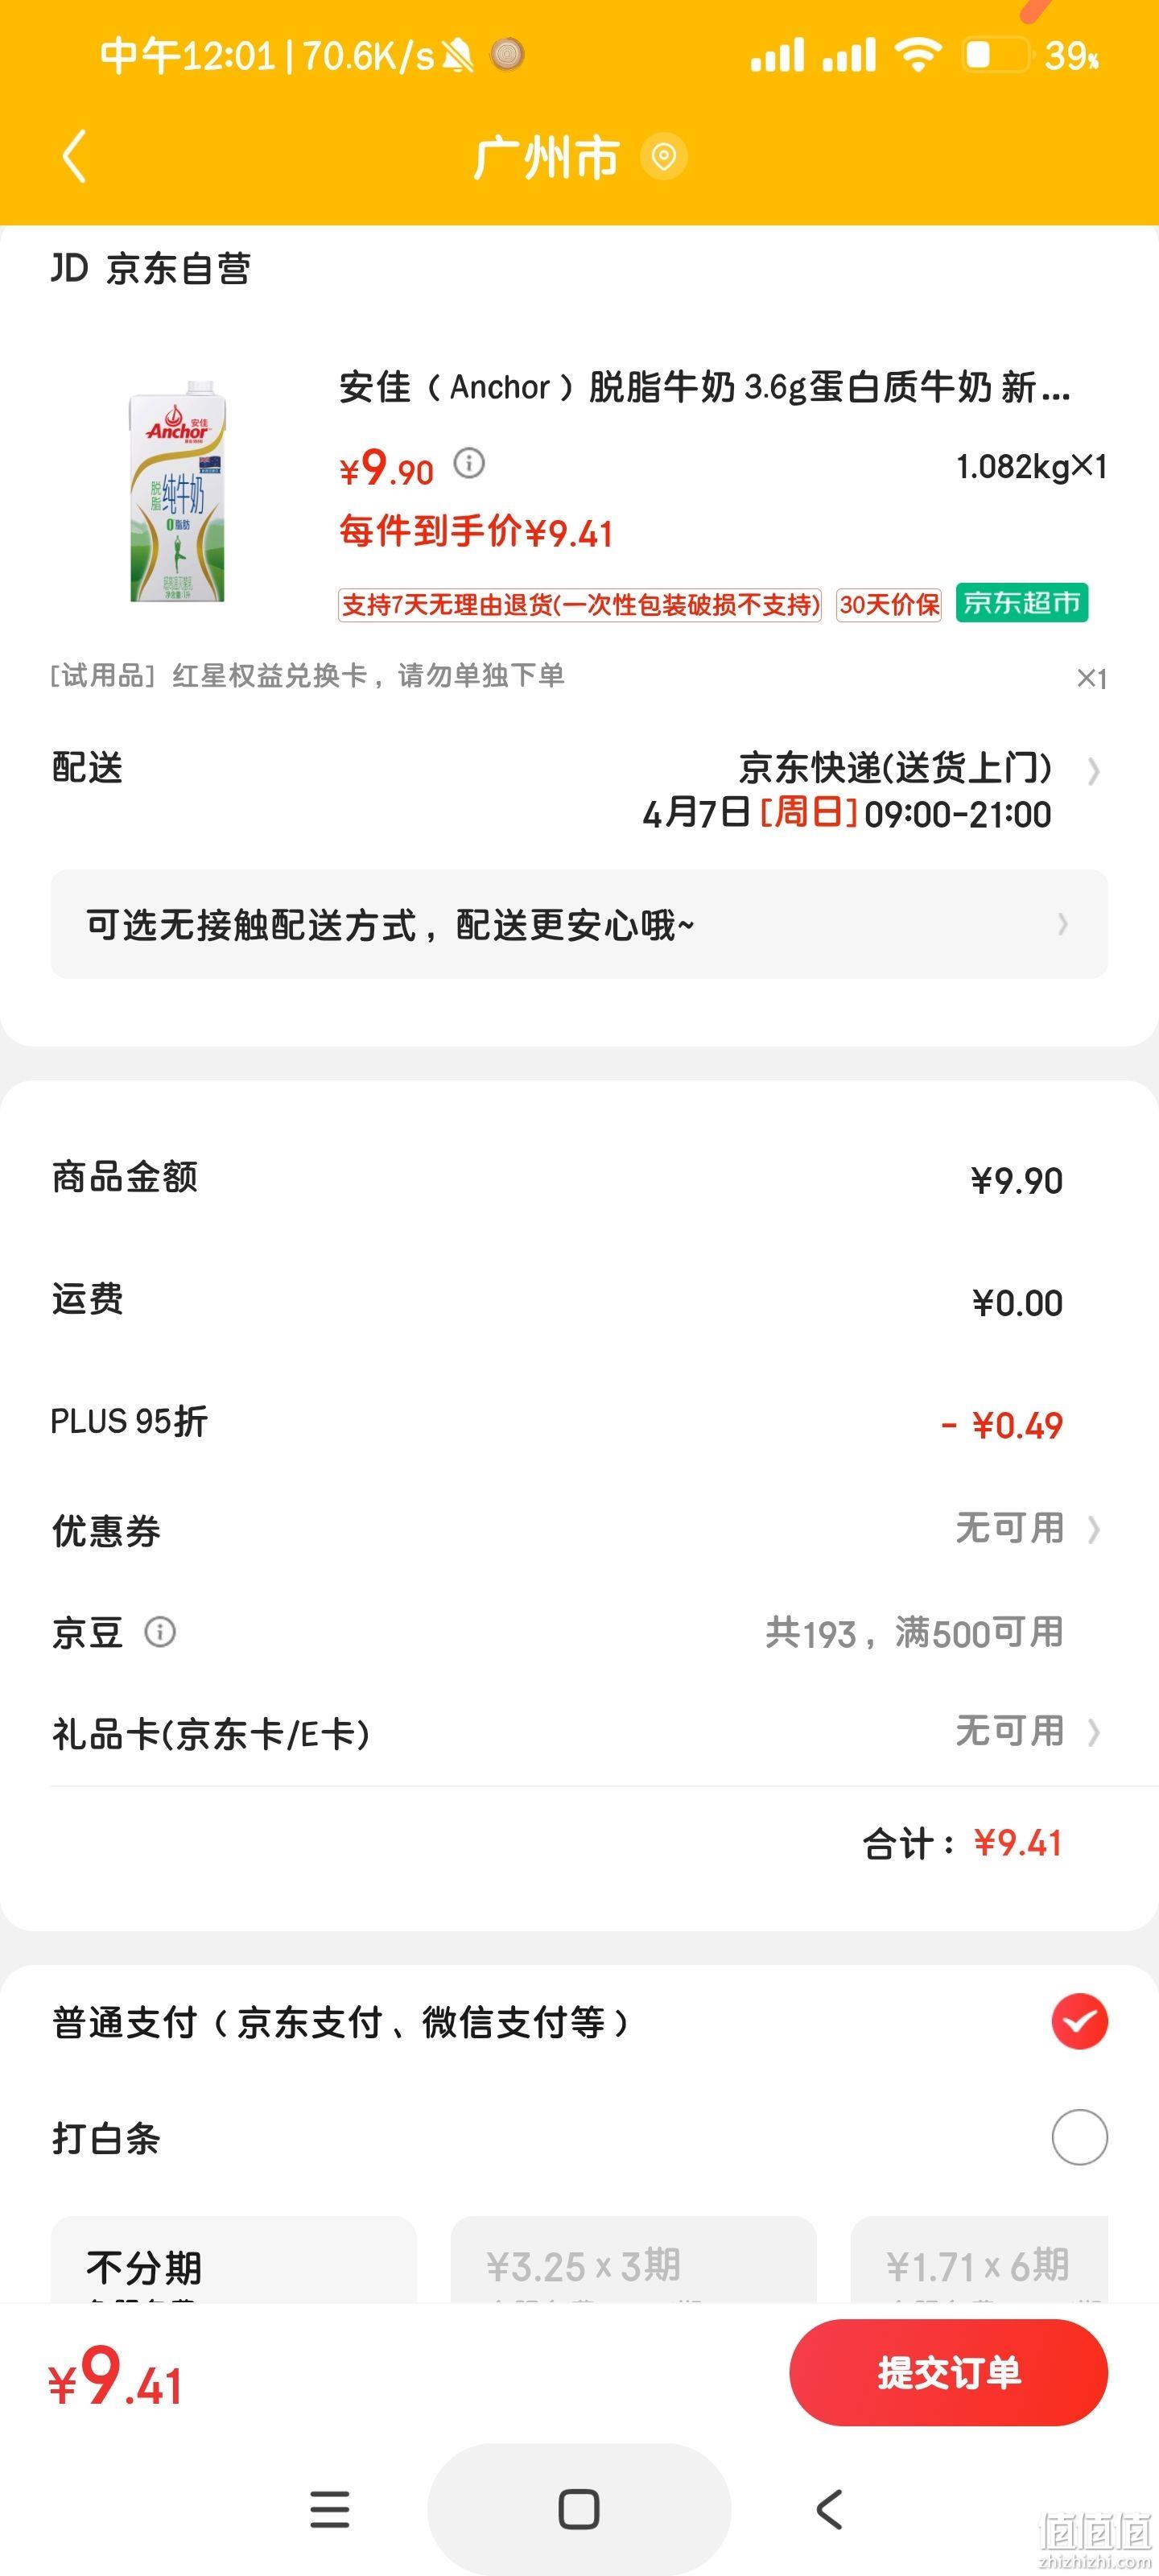Select 打白条 payment radio button
This screenshot has height=2576, width=1159.
click(1079, 2137)
